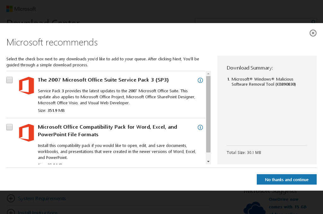Click the Microsoft logo in background page
323x214 pixels.
21,9
